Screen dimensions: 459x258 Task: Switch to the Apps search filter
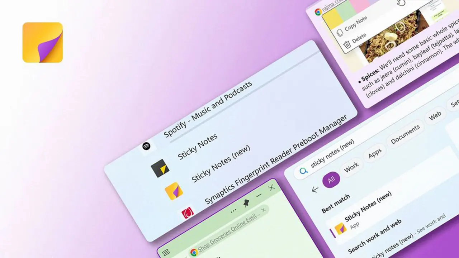(x=375, y=153)
